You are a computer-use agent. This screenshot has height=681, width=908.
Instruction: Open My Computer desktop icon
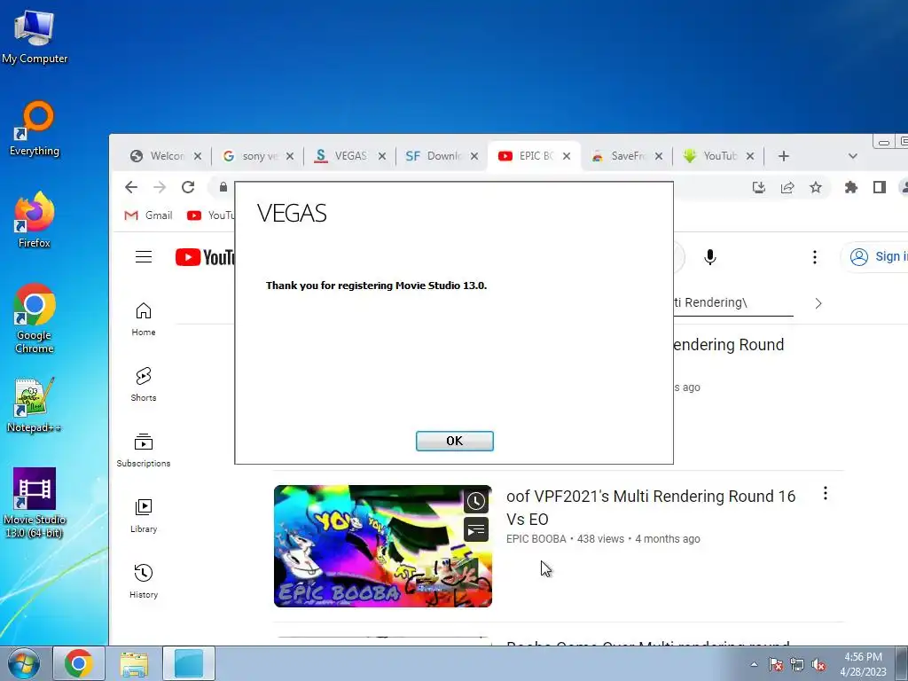coord(35,37)
